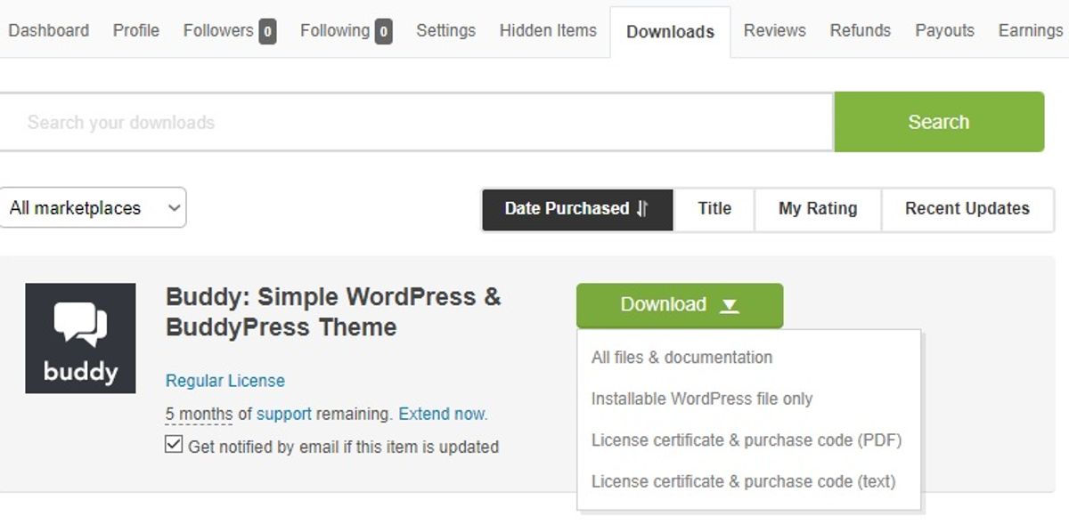
Task: Click the Following count badge
Action: tap(383, 32)
